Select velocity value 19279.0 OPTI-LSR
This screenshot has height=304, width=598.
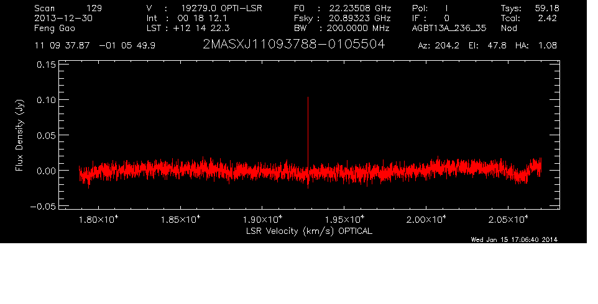pos(221,8)
